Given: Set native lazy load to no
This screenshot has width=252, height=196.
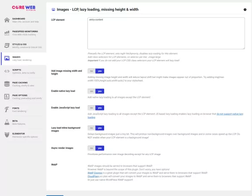Looking at the screenshot, I should pyautogui.click(x=91, y=91).
